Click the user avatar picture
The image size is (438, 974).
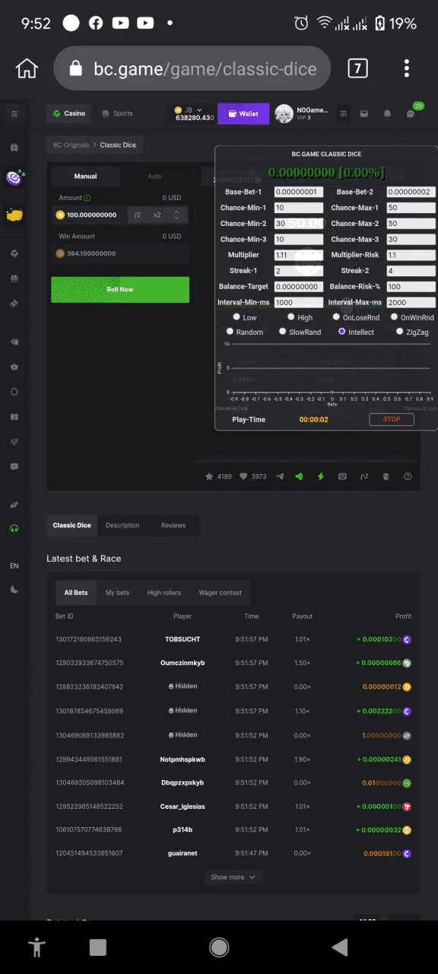click(284, 113)
